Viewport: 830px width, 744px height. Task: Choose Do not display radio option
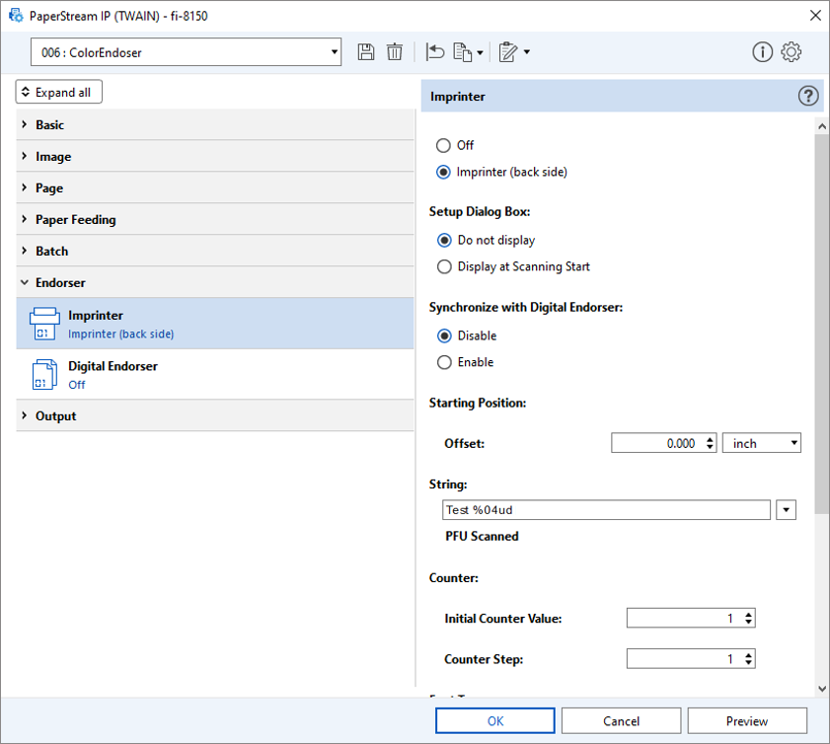(x=444, y=240)
